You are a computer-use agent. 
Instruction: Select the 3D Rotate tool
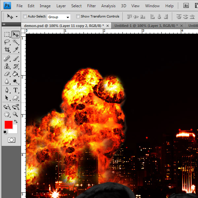[x=7, y=107]
